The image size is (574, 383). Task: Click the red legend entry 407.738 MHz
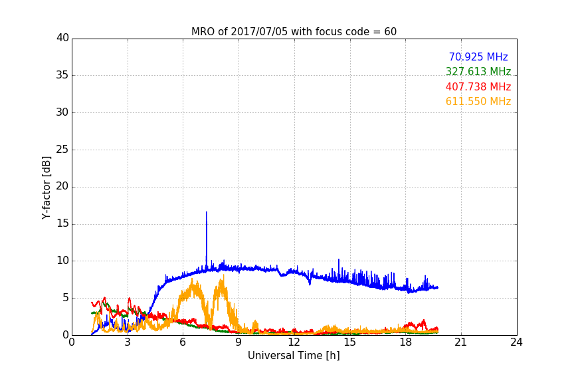click(478, 86)
